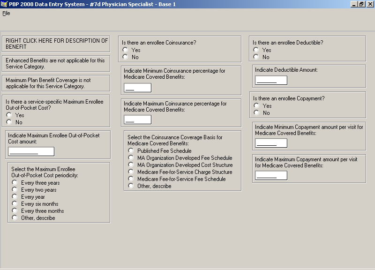
Task: Select Yes for enrollee Copayment
Action: [256, 105]
